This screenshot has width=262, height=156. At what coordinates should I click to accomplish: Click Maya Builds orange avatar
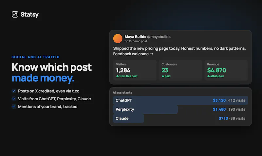pos(118,38)
